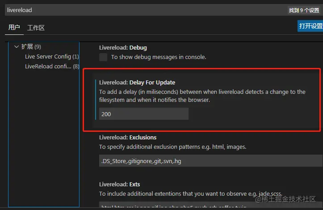Viewport: 323px width, 210px height.
Task: Select Live Server Config (1) in tree
Action: tap(52, 56)
